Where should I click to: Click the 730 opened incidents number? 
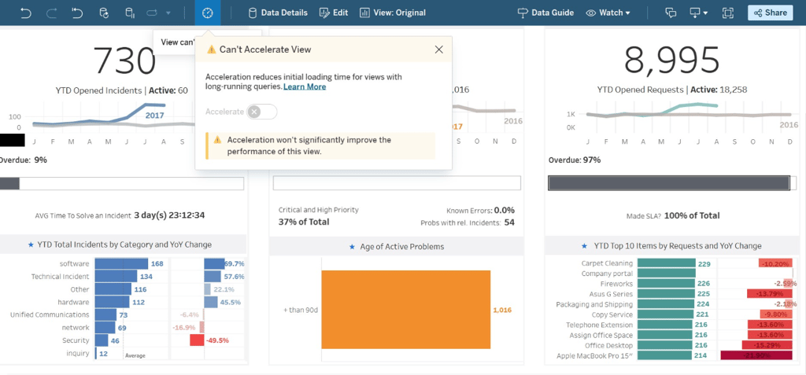click(124, 60)
